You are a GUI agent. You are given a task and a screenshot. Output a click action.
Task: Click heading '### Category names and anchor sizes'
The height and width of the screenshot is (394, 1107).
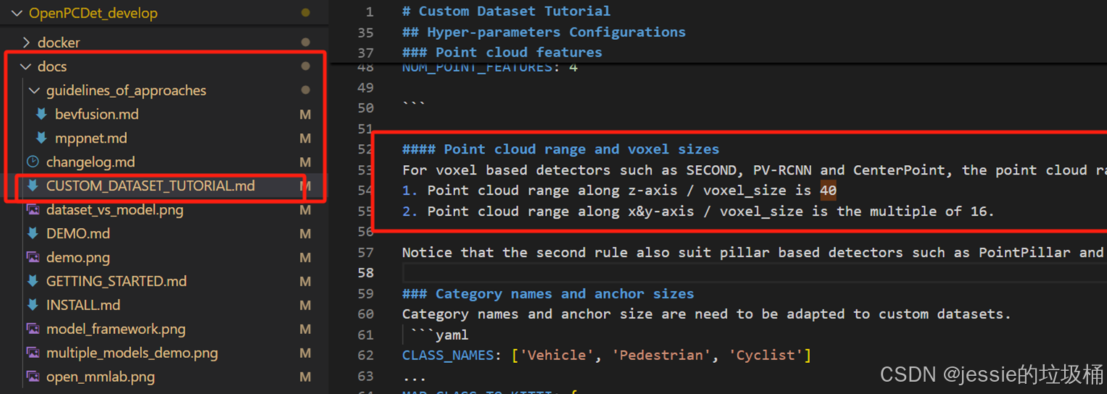pos(548,294)
